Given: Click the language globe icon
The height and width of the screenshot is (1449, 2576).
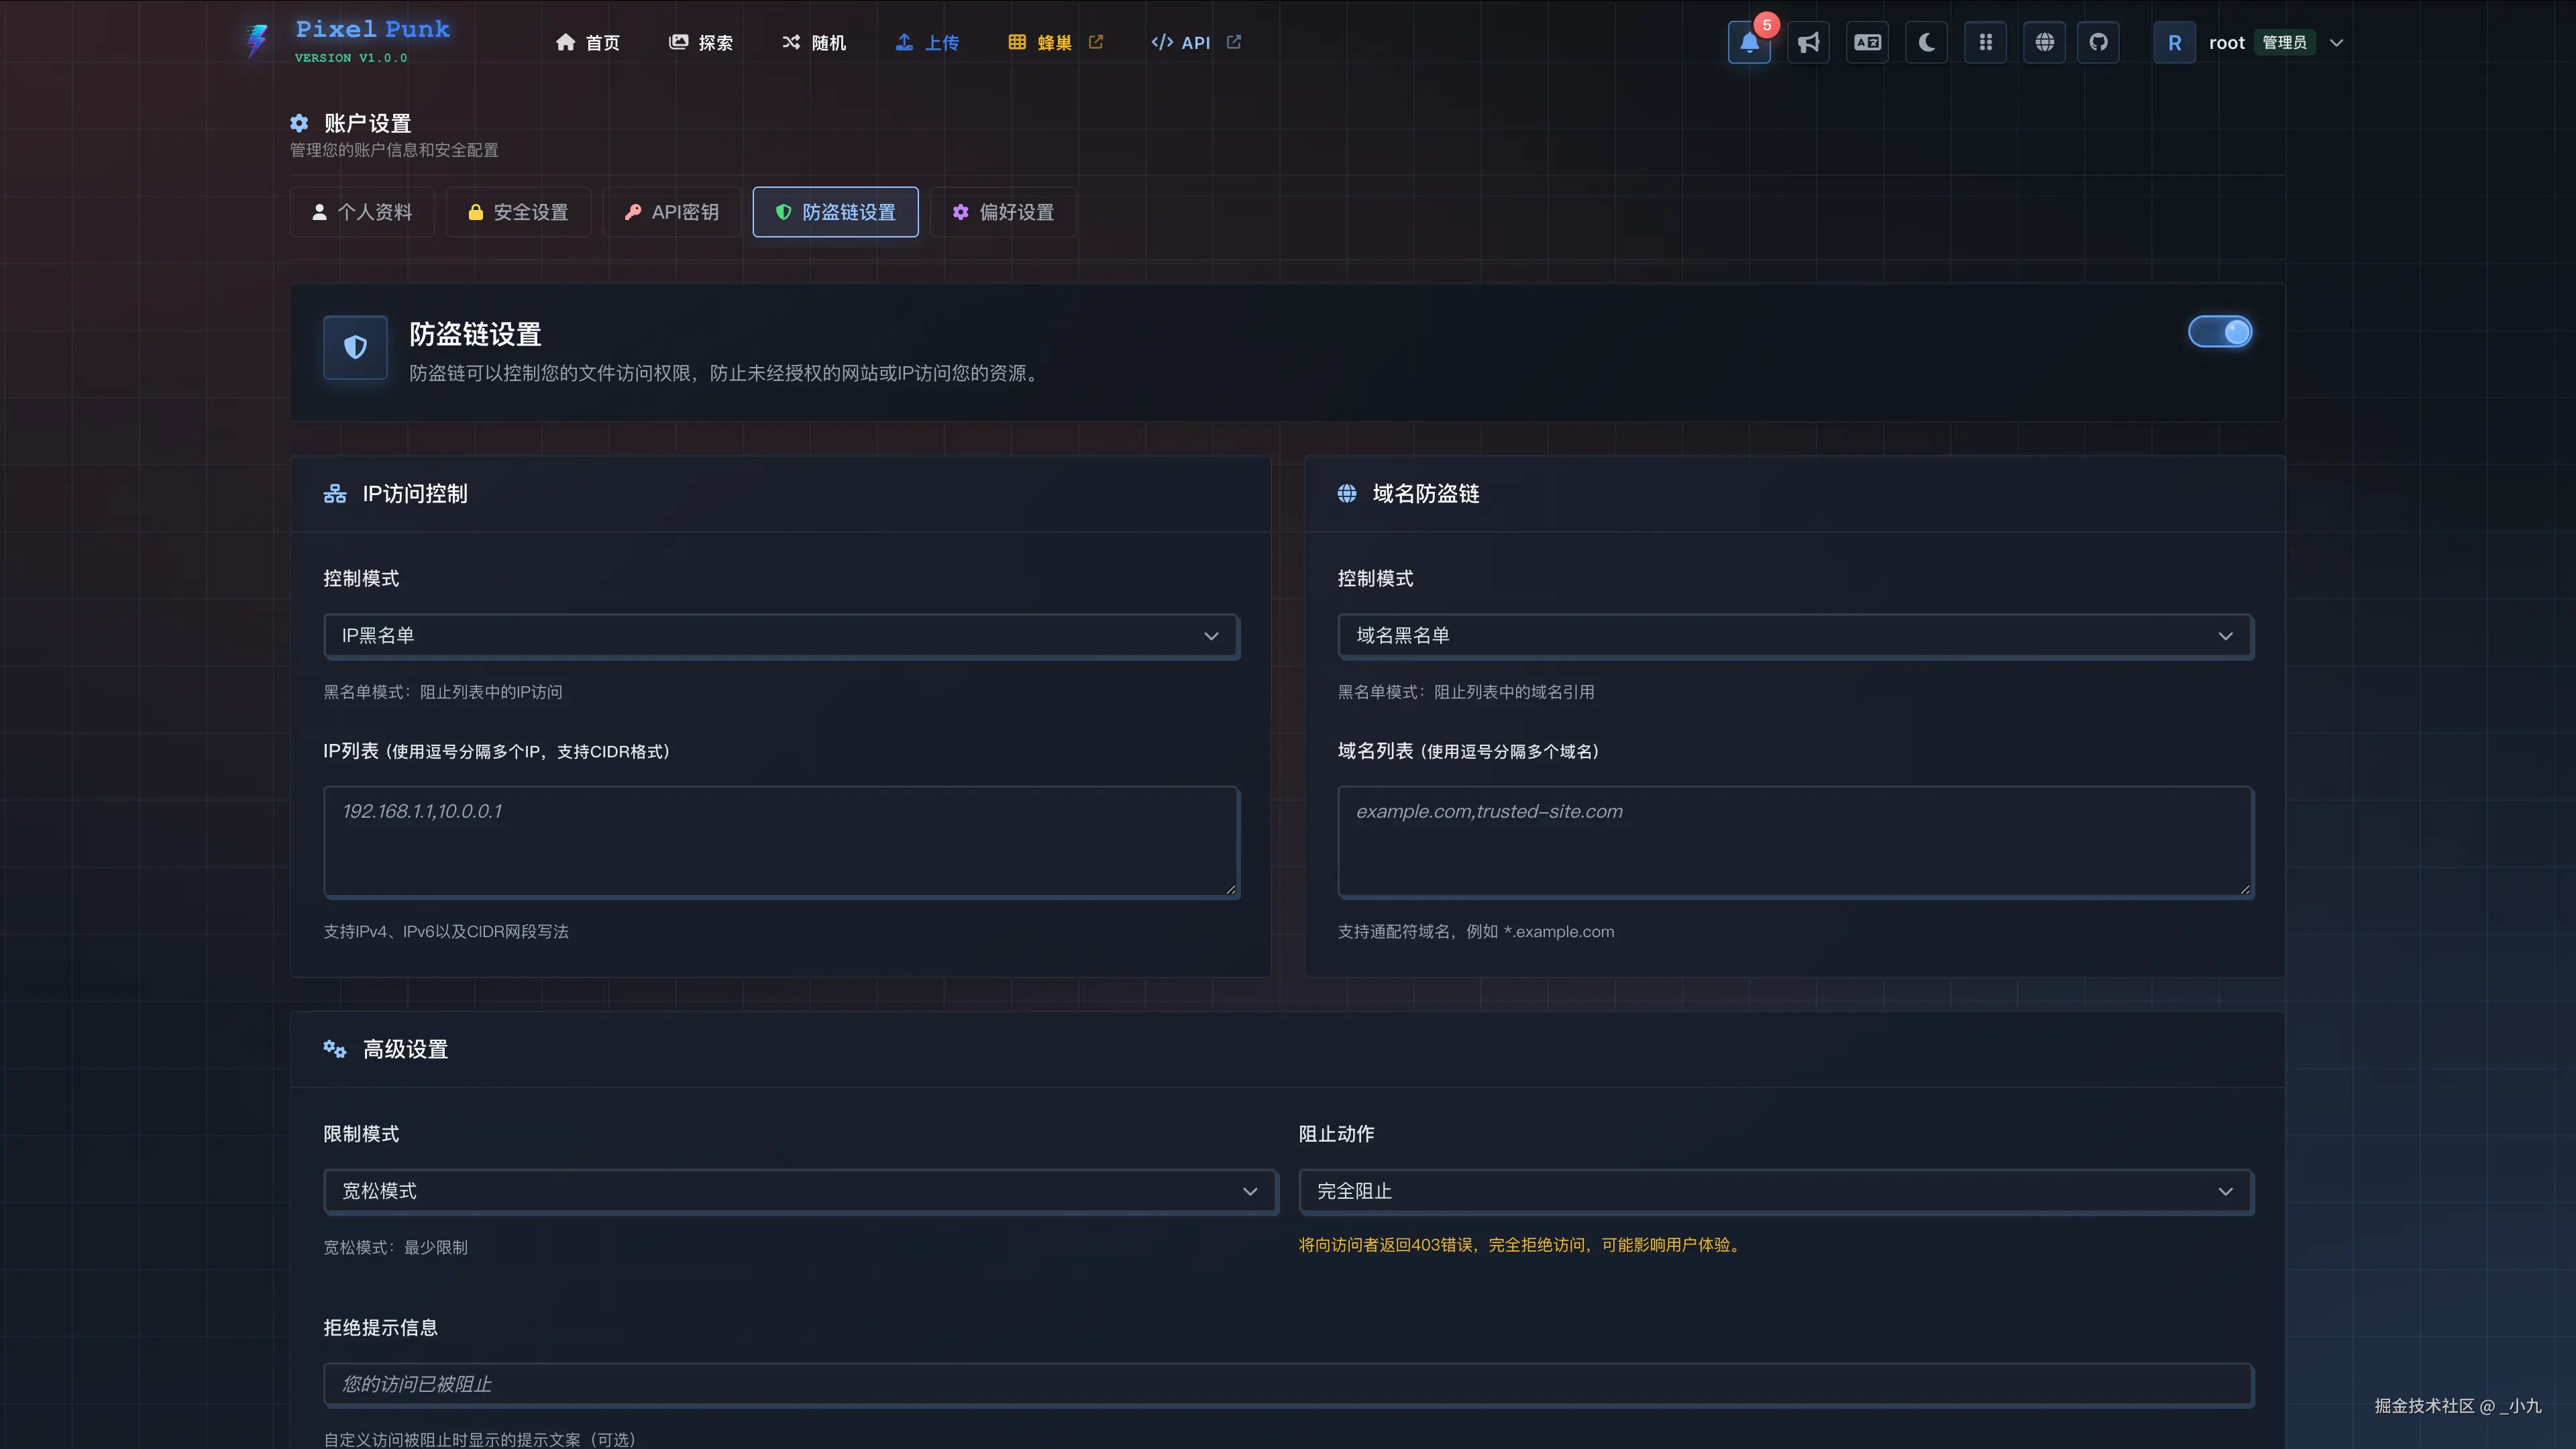Looking at the screenshot, I should tap(2044, 42).
